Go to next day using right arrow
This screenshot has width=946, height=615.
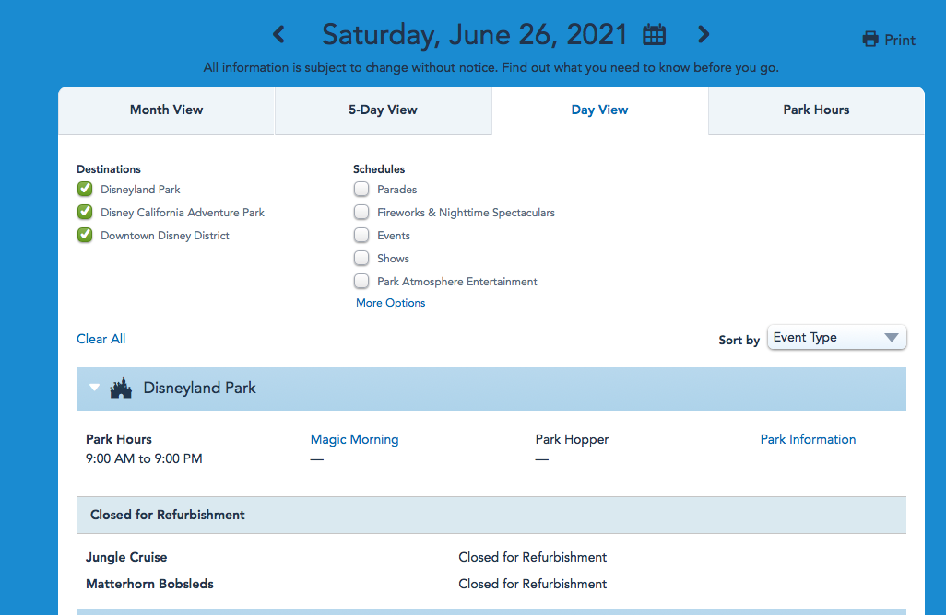704,35
